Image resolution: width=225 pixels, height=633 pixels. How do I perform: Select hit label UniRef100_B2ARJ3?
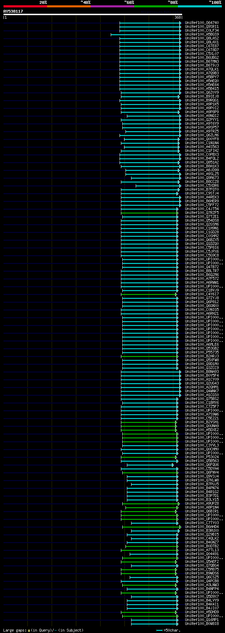[x=202, y=356]
